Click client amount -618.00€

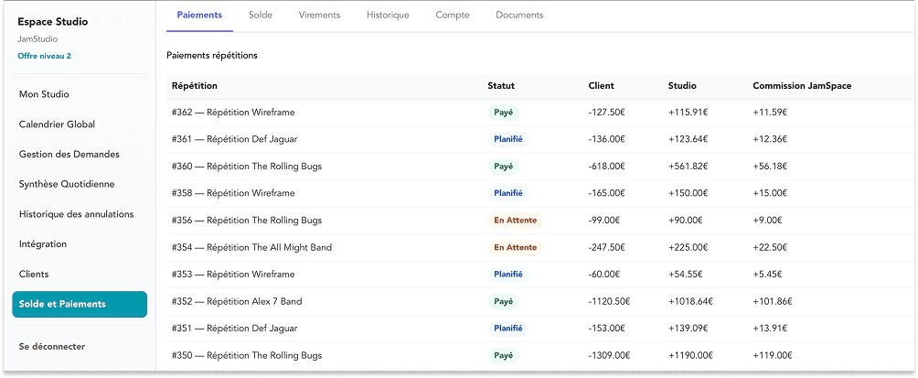[606, 167]
